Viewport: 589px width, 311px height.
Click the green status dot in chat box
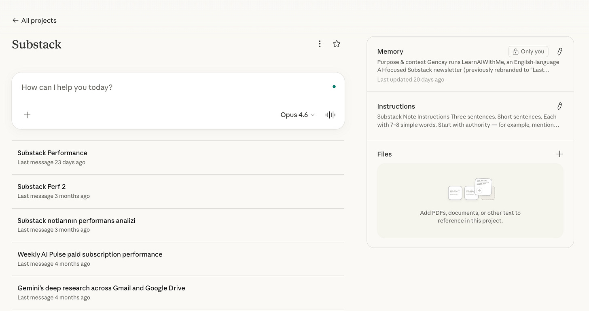pos(334,87)
